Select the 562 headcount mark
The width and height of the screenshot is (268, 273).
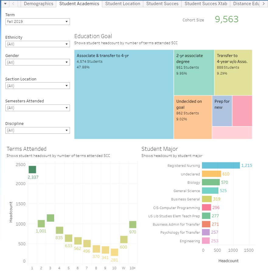78,241
